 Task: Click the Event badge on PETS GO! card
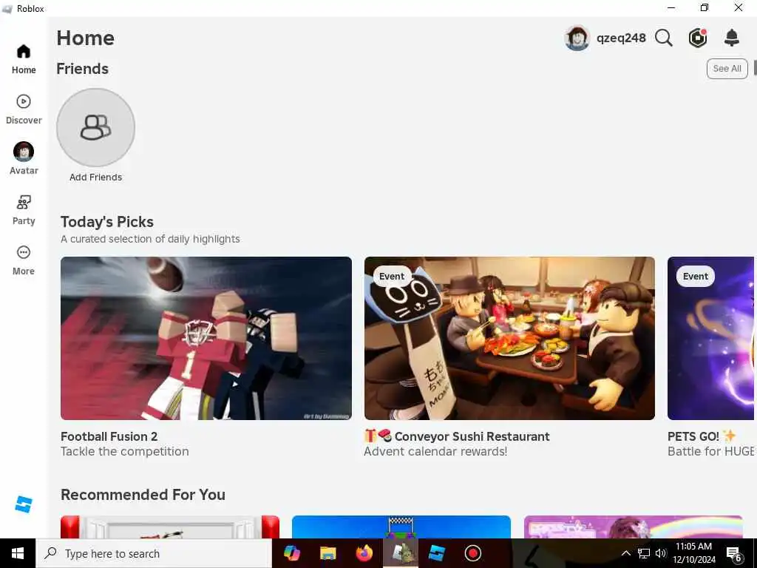click(695, 277)
